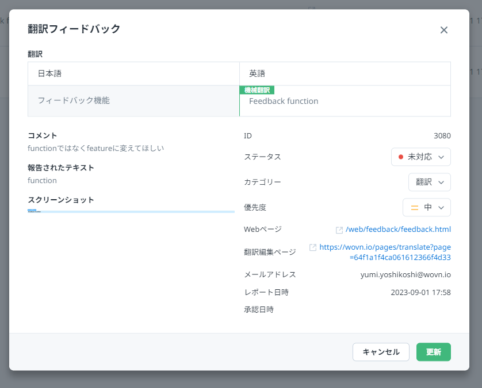Click the comment text about function and feature
The image size is (482, 388).
(95, 148)
